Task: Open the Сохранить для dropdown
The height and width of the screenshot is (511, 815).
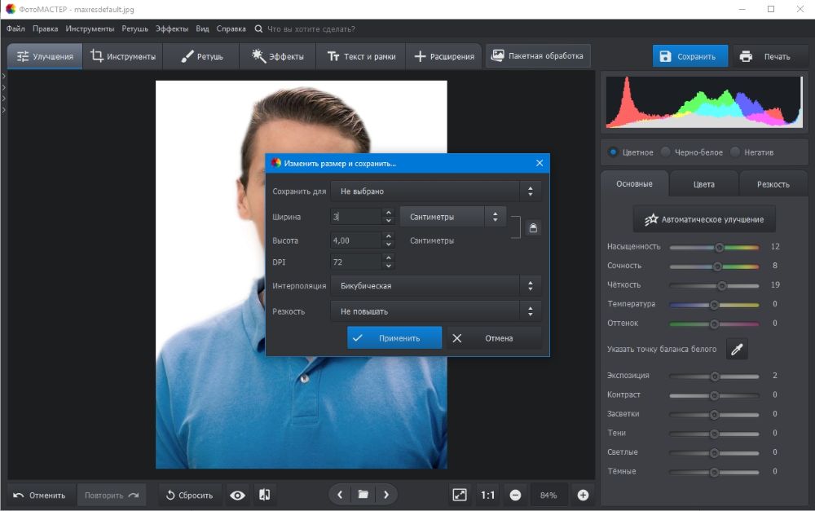Action: 435,192
